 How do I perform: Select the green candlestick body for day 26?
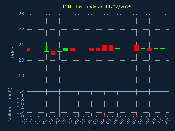[x=66, y=50]
